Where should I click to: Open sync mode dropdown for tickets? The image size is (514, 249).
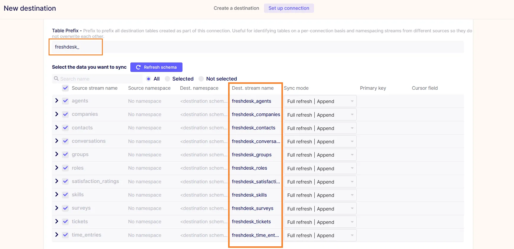pyautogui.click(x=320, y=222)
